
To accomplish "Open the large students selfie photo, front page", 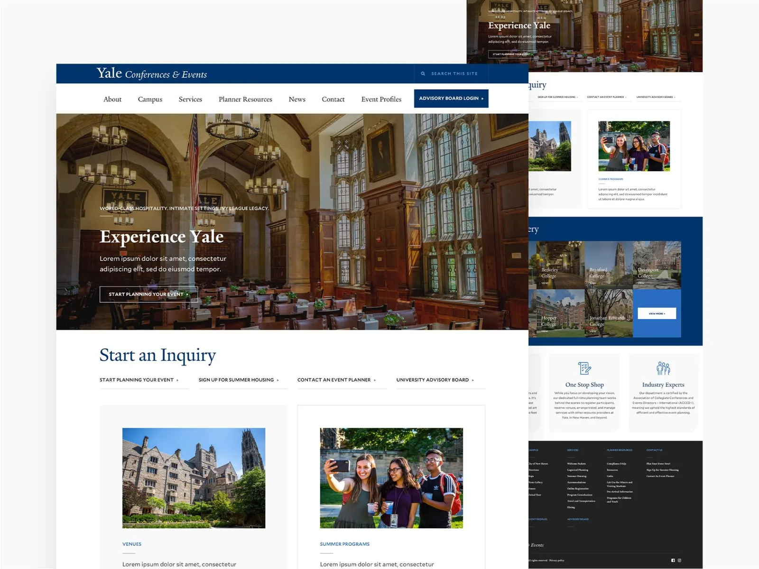I will [391, 478].
